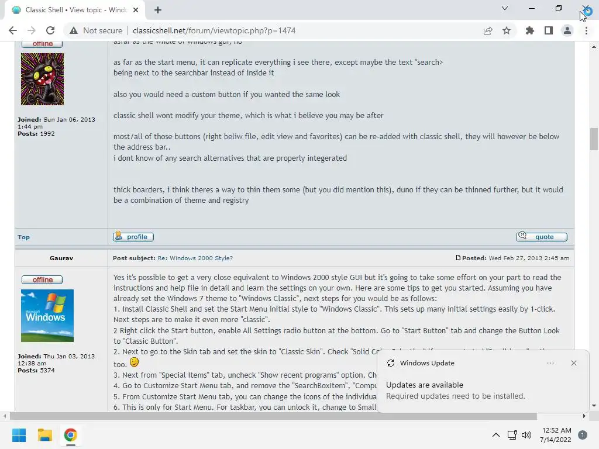Click the offline badge above cat avatar
Viewport: 599px width, 449px height.
pos(42,43)
